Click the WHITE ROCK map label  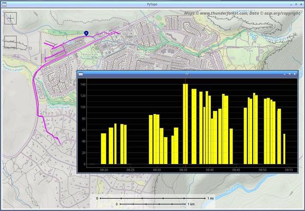(116, 34)
